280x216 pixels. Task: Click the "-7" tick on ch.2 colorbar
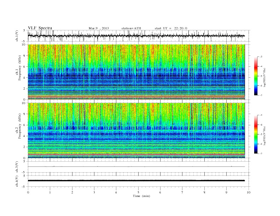click(x=261, y=154)
